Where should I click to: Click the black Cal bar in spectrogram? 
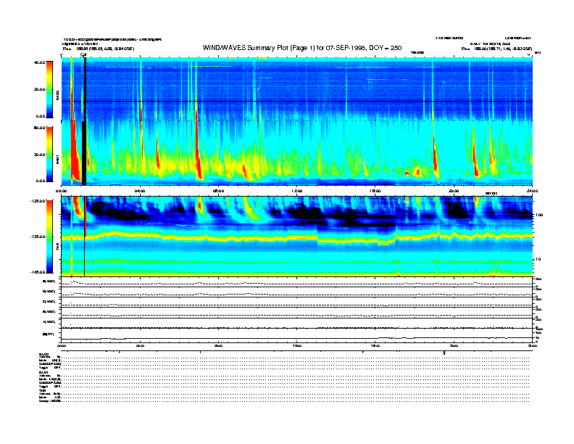[84, 122]
